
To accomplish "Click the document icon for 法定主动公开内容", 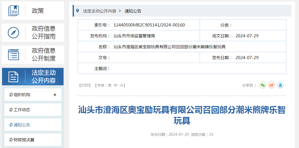I will click(x=13, y=77).
